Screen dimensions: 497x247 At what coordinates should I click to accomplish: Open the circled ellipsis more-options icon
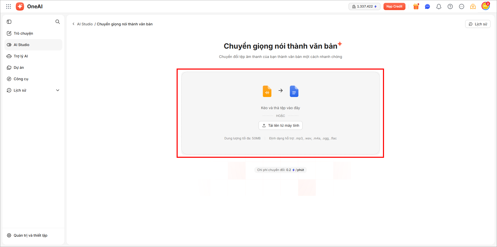[x=462, y=6]
